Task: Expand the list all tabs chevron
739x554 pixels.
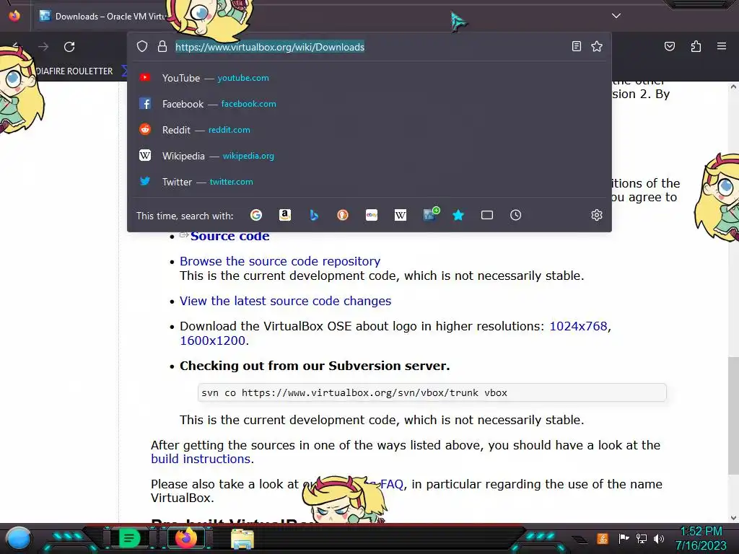Action: 616,16
